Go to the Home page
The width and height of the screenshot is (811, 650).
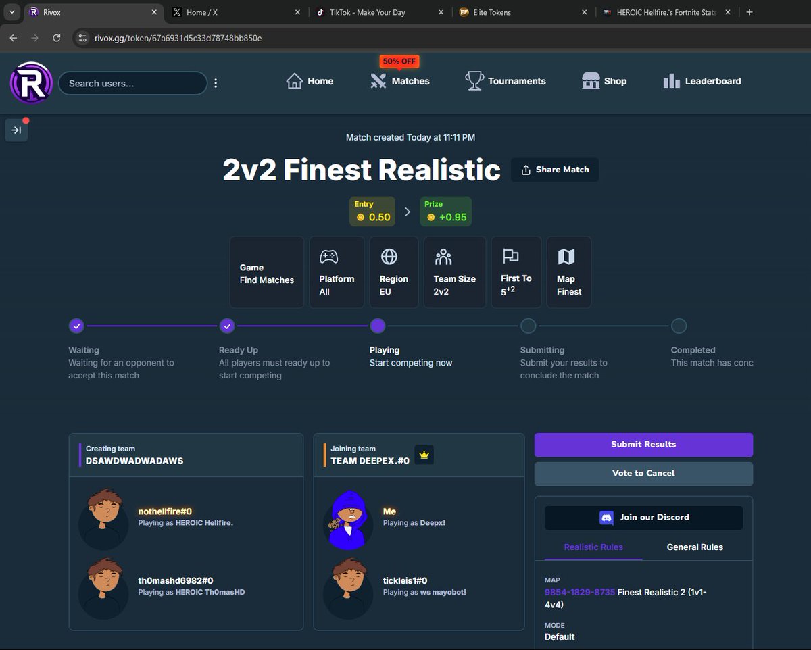pyautogui.click(x=310, y=81)
